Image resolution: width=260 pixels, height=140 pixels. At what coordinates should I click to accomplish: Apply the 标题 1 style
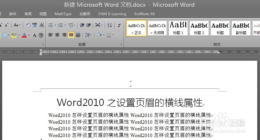(178, 28)
